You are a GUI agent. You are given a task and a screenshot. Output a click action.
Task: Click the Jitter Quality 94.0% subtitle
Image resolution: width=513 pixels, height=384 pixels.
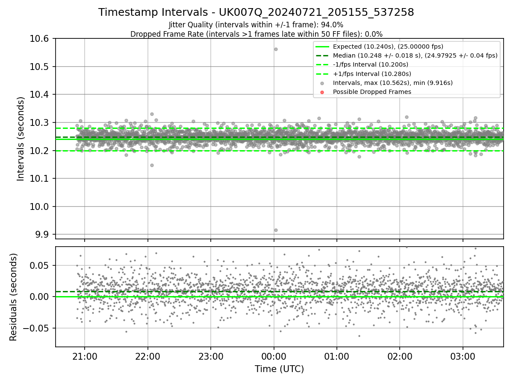[x=256, y=25]
